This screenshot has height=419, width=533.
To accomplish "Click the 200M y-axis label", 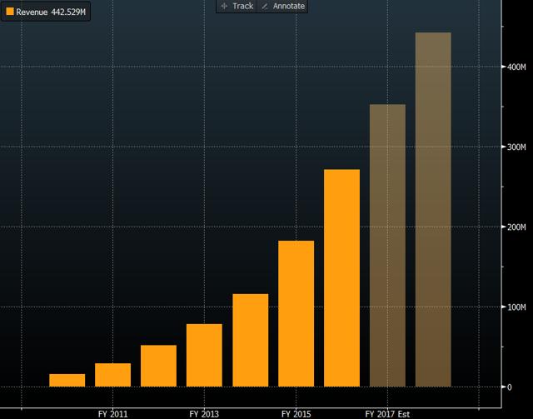I will click(516, 227).
